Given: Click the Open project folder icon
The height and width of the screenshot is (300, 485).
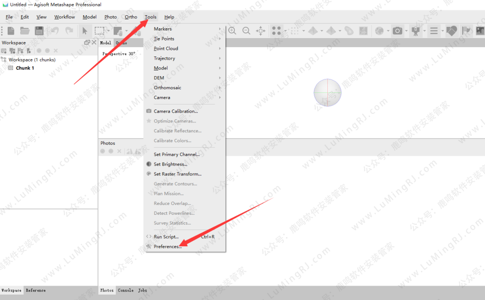Looking at the screenshot, I should tap(25, 30).
